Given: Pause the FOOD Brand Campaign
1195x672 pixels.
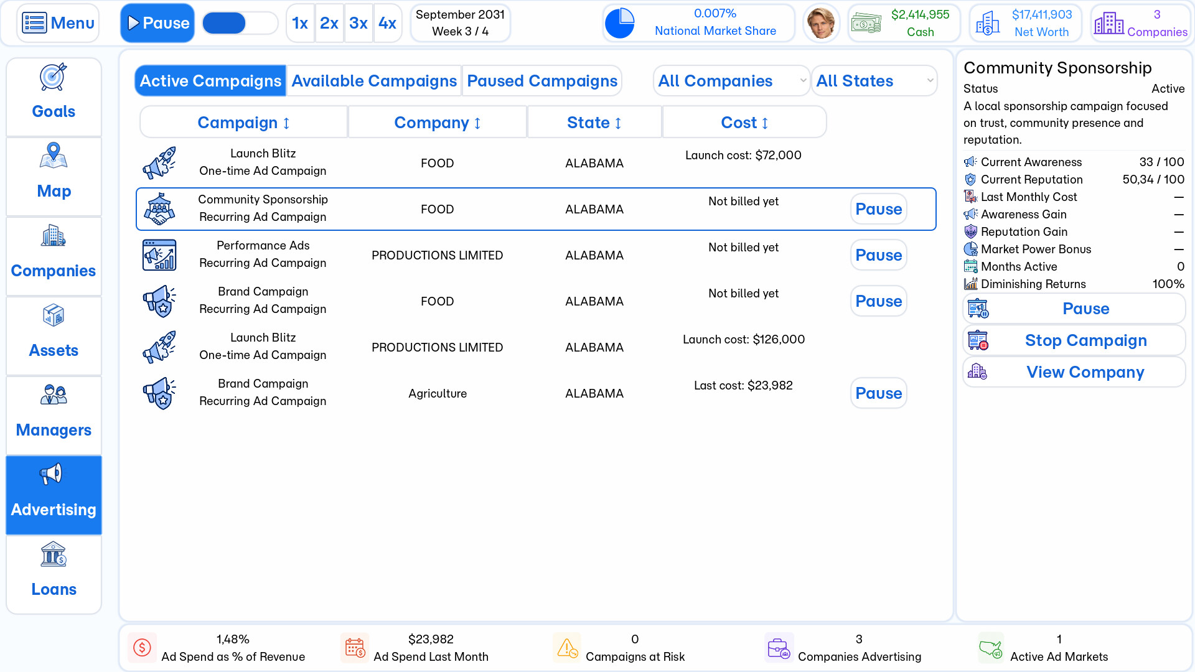Looking at the screenshot, I should (x=878, y=301).
